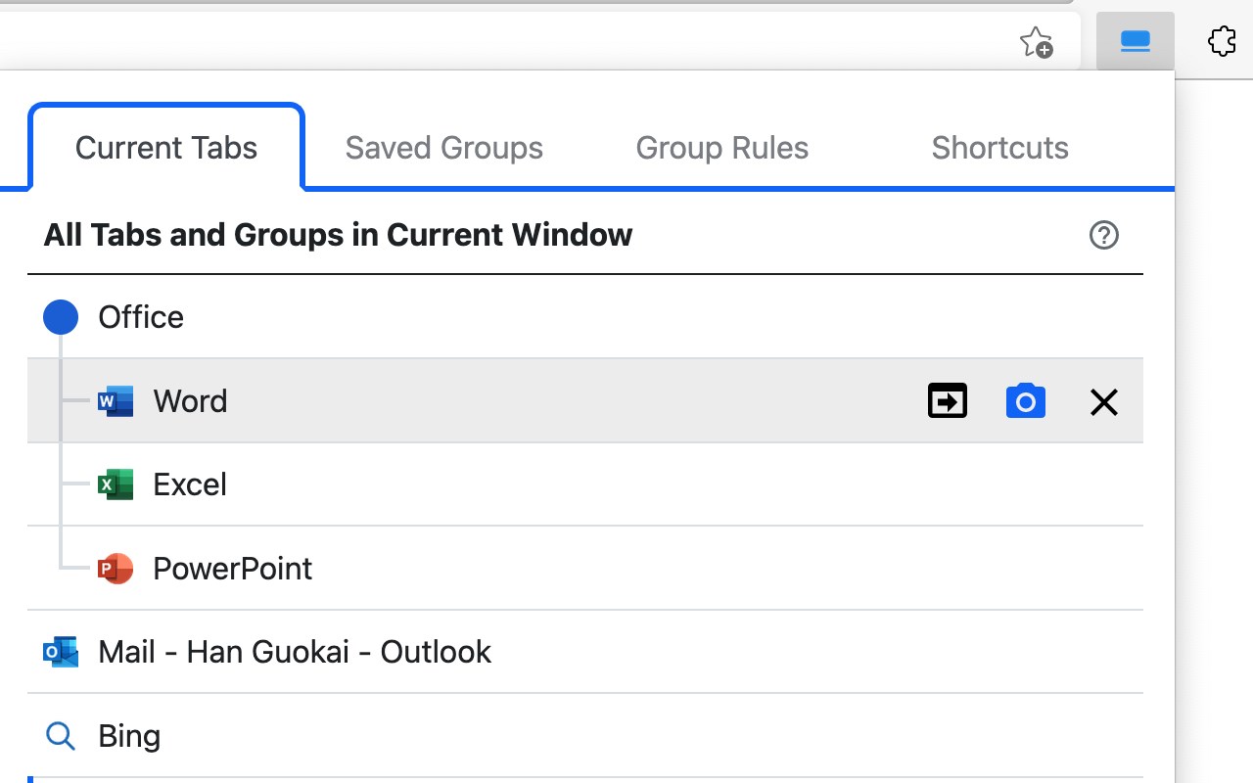Click the move-tab-to-window arrow icon on Word

click(947, 401)
